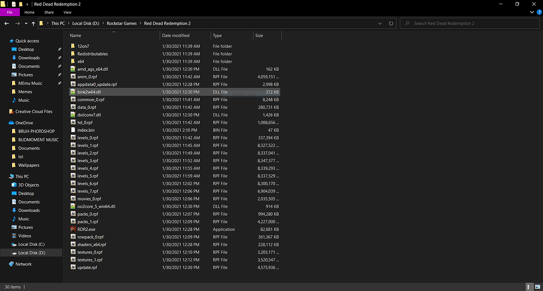Screen dimensions: 543x291
Task: Select the packs_1.rpf file
Action: [175, 221]
